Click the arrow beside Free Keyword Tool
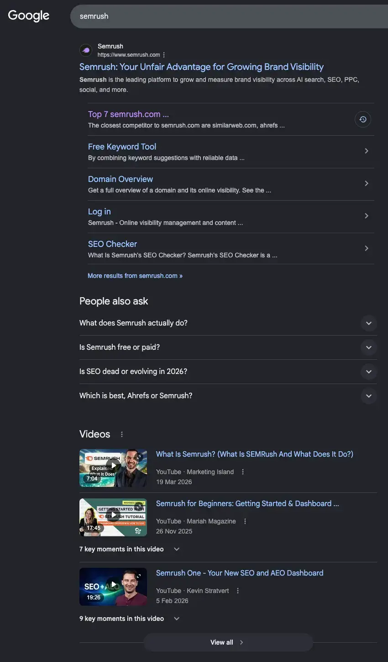Screen dimensions: 388x662 click(367, 151)
